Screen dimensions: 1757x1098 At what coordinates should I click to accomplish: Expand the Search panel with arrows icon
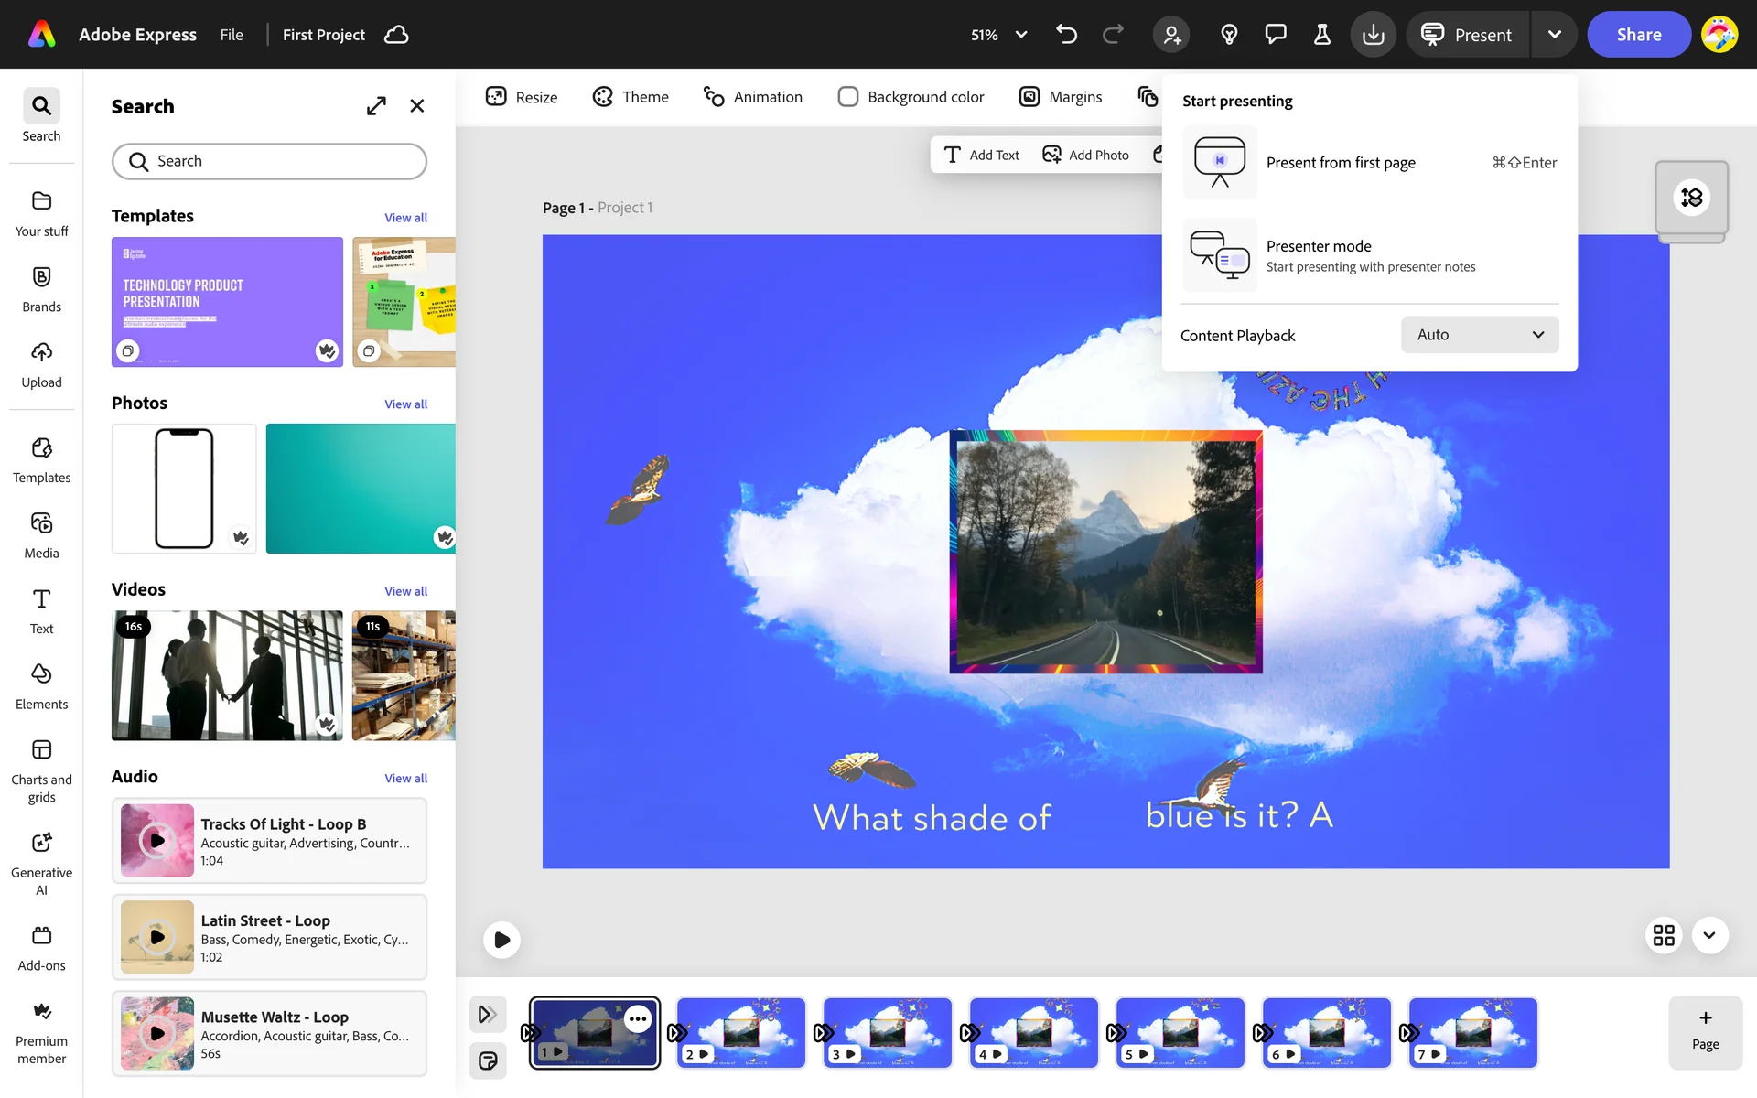coord(376,106)
